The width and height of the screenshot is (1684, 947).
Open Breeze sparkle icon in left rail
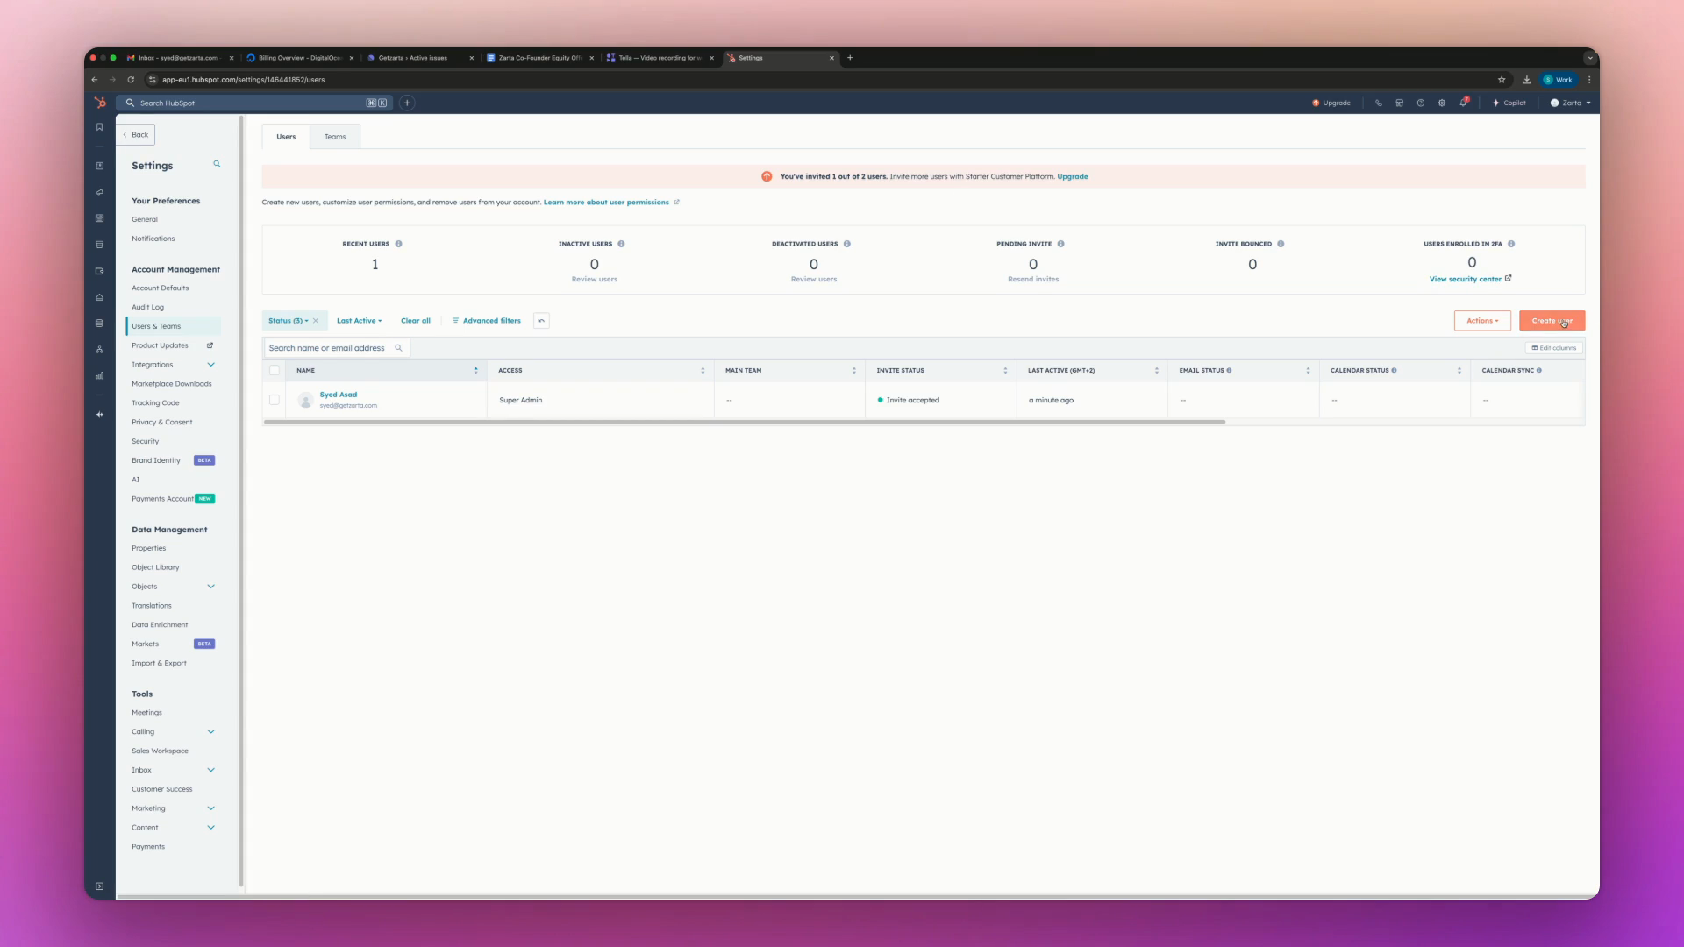click(x=99, y=414)
